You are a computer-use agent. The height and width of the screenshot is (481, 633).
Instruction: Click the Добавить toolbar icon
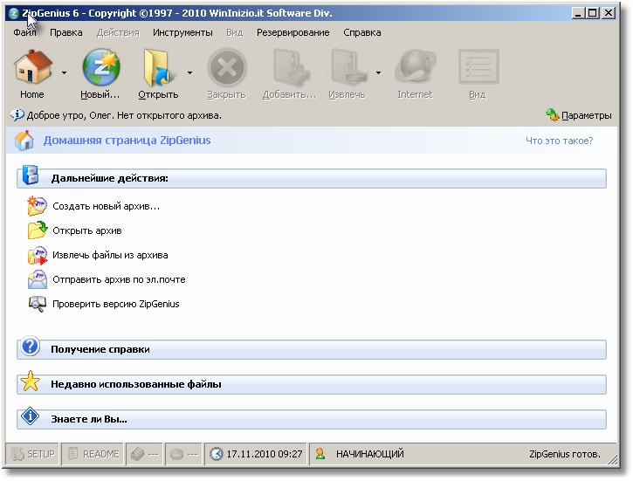click(290, 68)
